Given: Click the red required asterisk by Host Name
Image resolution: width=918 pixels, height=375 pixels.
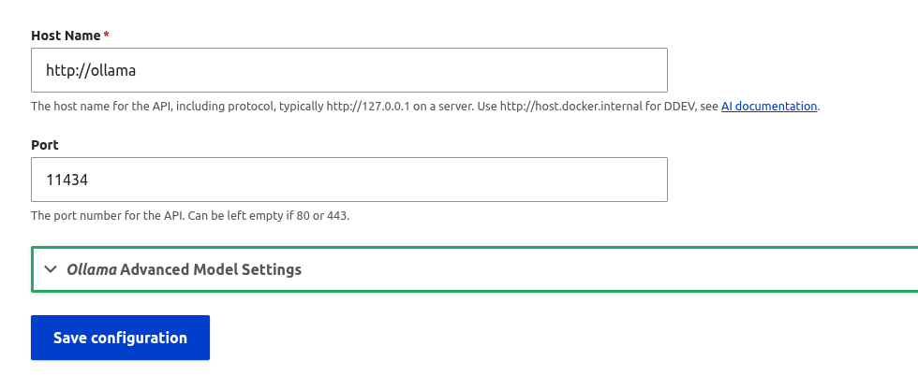Looking at the screenshot, I should coord(106,35).
